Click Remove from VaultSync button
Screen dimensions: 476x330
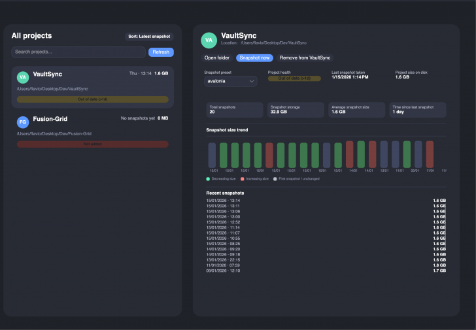point(305,58)
